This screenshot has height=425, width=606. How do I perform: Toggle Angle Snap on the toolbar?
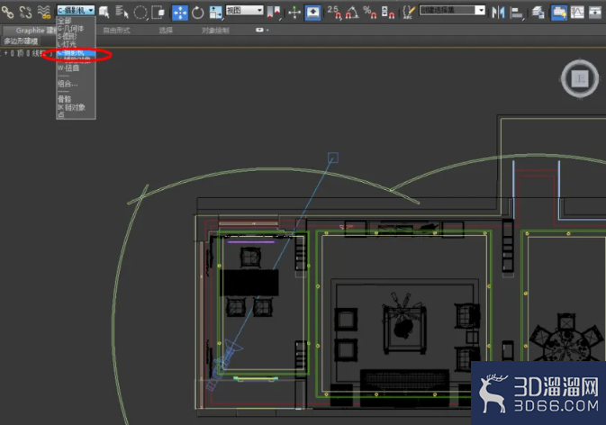(352, 13)
